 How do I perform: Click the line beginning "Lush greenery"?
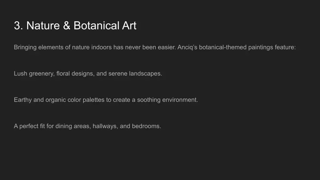tap(88, 74)
